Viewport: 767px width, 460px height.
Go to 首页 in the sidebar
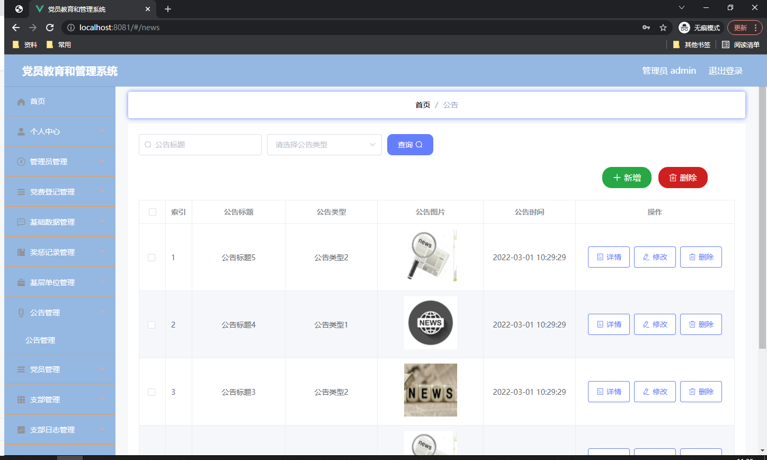[60, 101]
